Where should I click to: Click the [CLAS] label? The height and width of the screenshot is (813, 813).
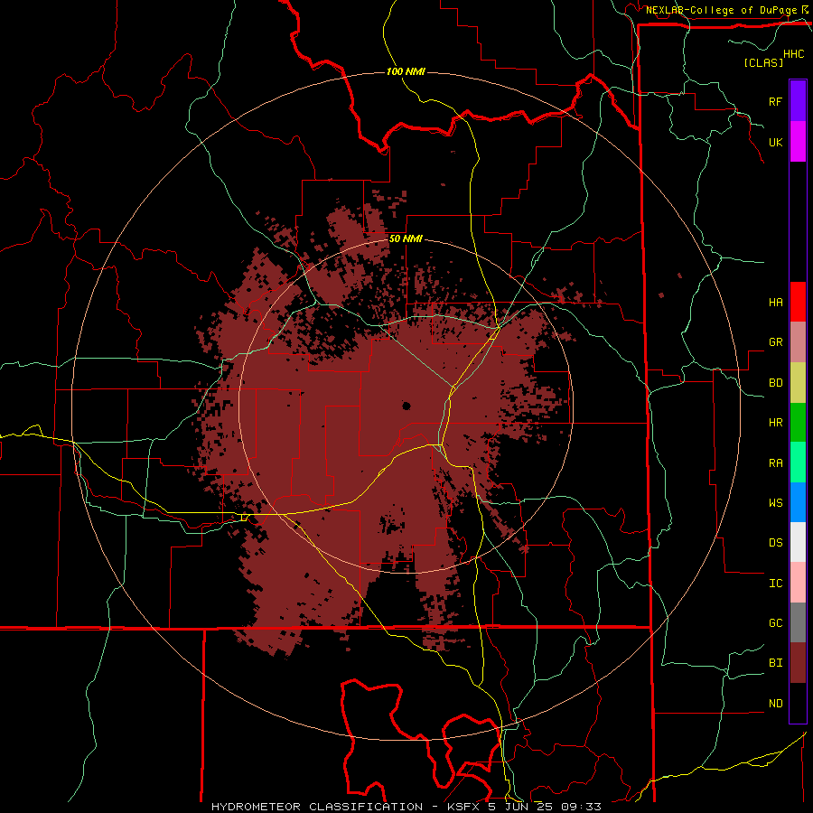click(x=763, y=62)
